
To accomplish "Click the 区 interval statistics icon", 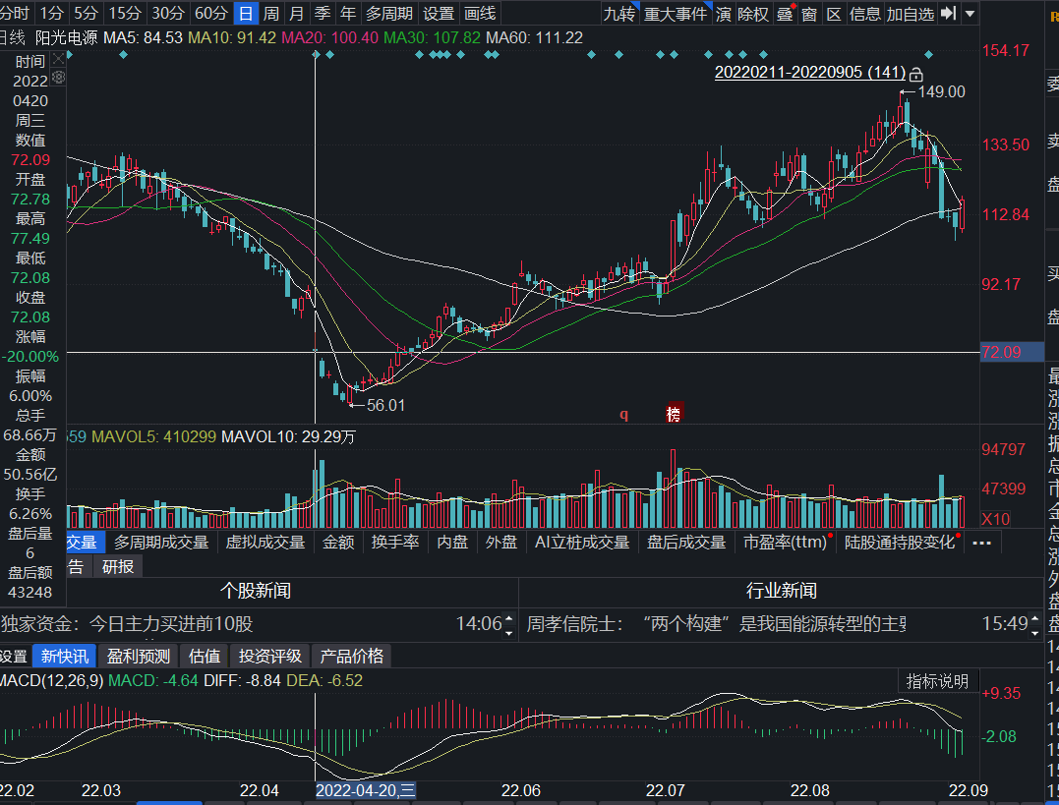I will [834, 14].
